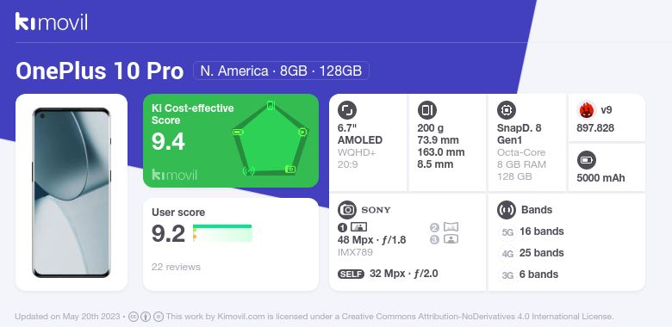The width and height of the screenshot is (672, 327).
Task: Click the Kimovil logo in header
Action: coord(52,22)
